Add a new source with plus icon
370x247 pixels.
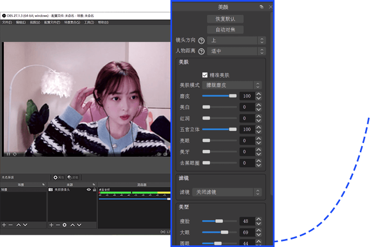tap(50, 224)
